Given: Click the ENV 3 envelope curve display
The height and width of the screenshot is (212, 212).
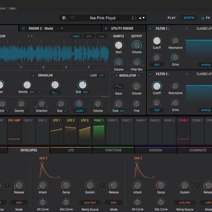Looking at the screenshot, I should point(145,170).
